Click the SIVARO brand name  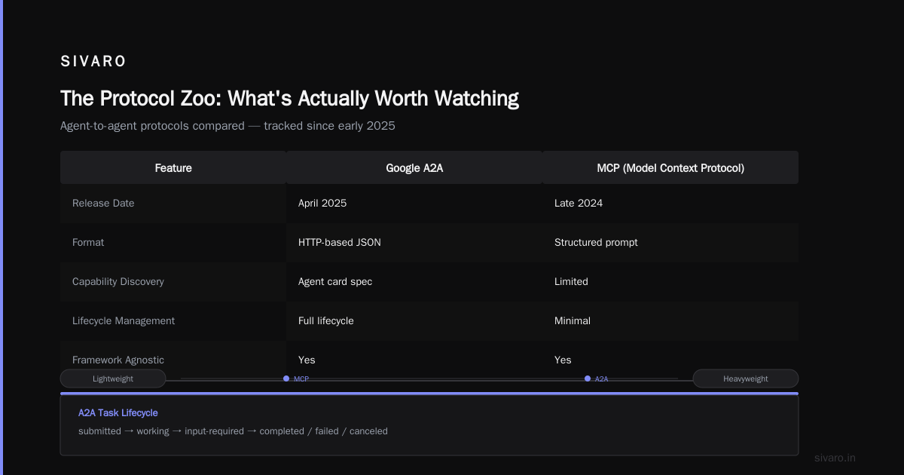click(93, 62)
